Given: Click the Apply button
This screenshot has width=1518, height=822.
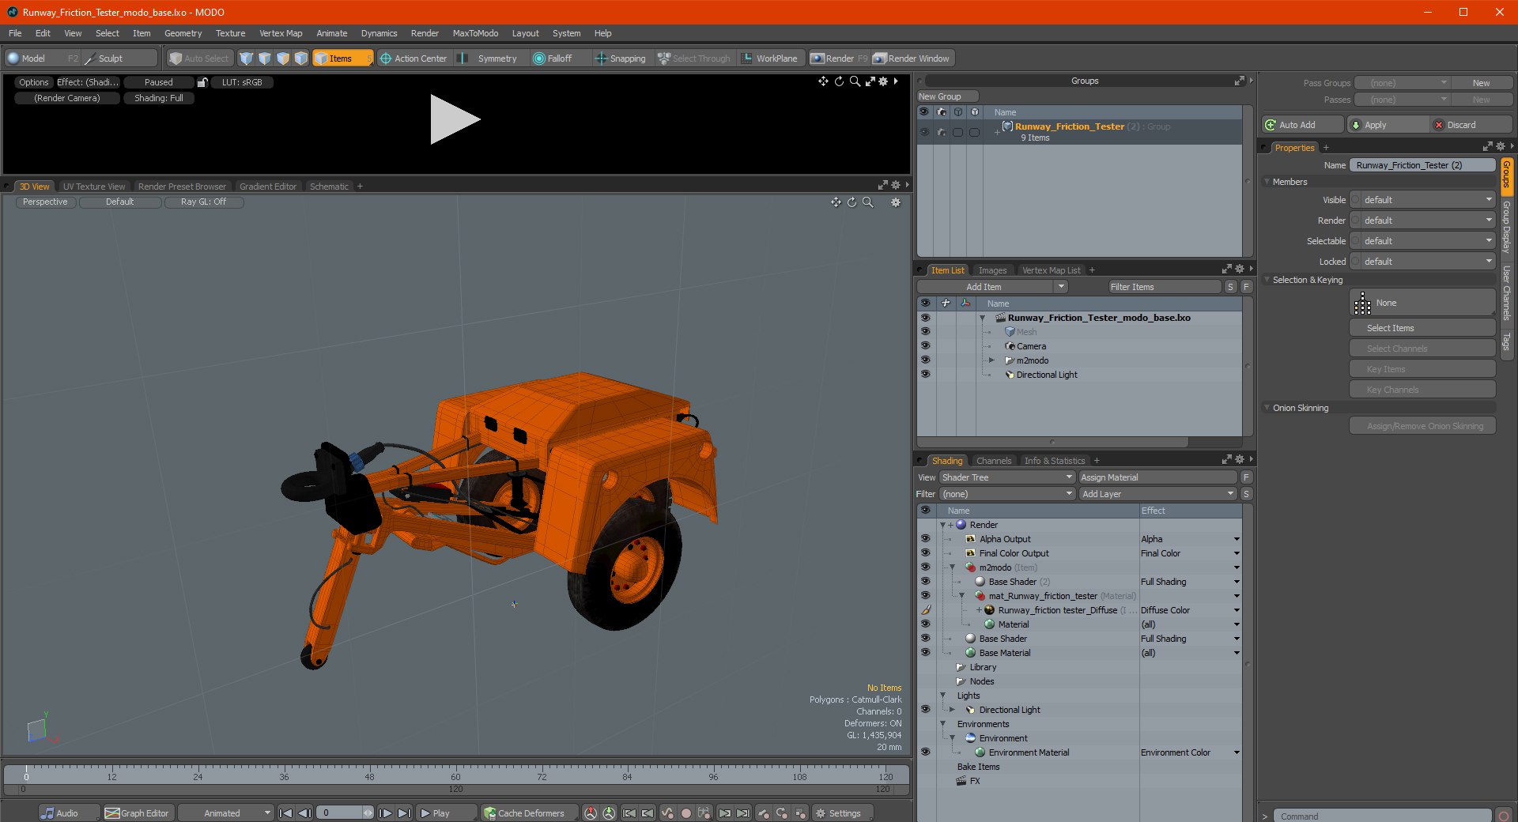Looking at the screenshot, I should 1375,125.
